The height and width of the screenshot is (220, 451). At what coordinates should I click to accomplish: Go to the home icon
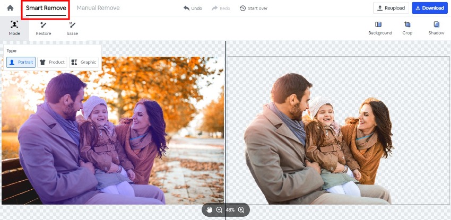pyautogui.click(x=10, y=8)
